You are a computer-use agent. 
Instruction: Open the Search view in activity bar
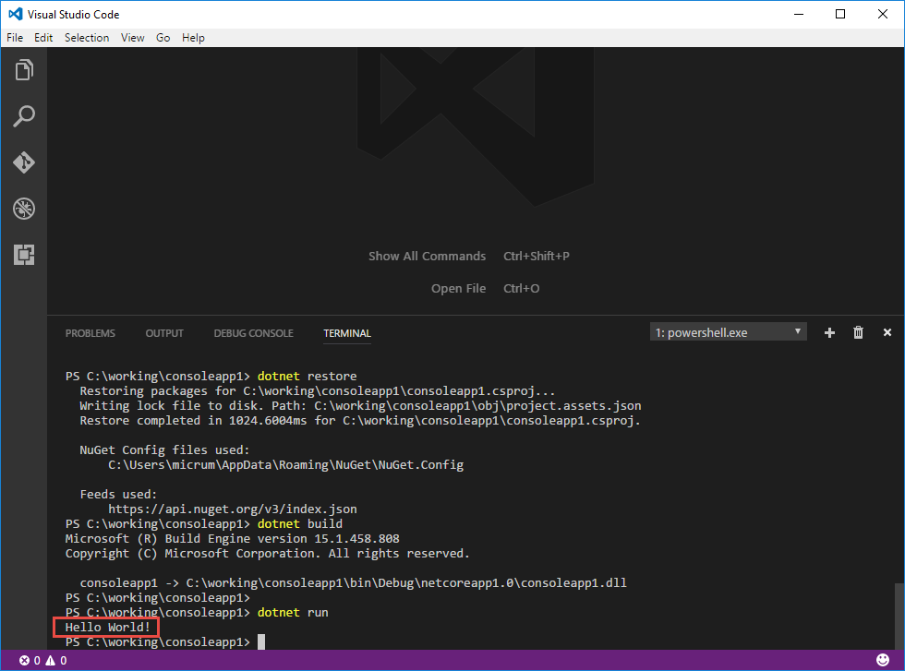click(24, 116)
